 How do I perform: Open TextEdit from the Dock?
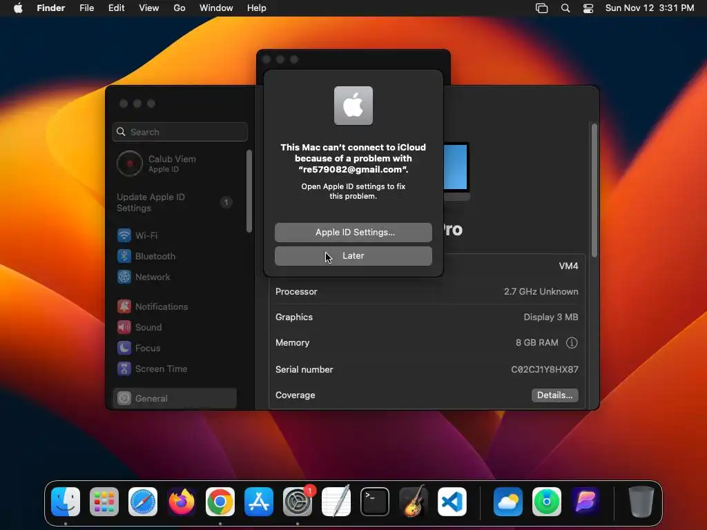click(336, 502)
